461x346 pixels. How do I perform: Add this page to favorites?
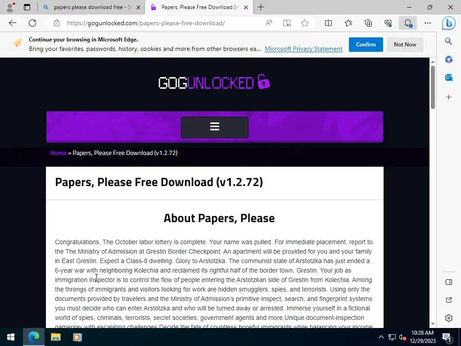point(305,23)
